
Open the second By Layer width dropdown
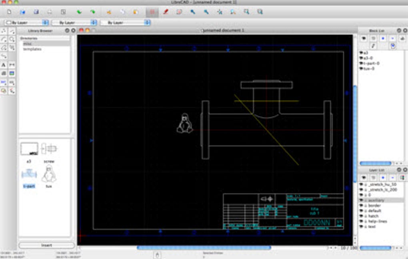tap(74, 23)
